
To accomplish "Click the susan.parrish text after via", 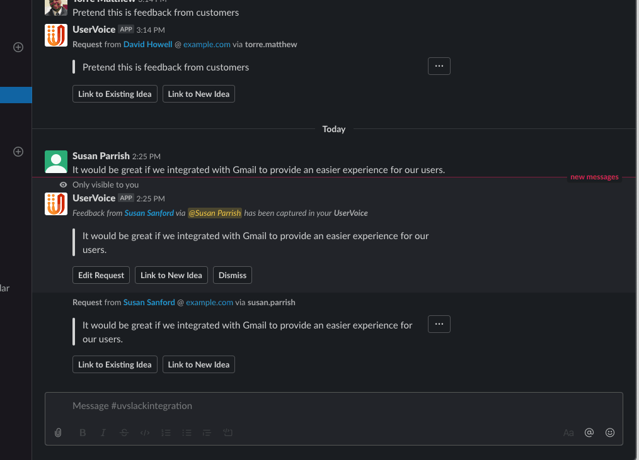I will pos(272,303).
